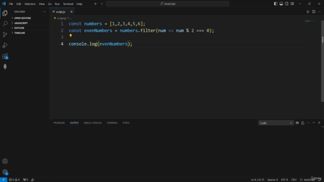
Task: Click the remote window status icon
Action: pyautogui.click(x=4, y=179)
